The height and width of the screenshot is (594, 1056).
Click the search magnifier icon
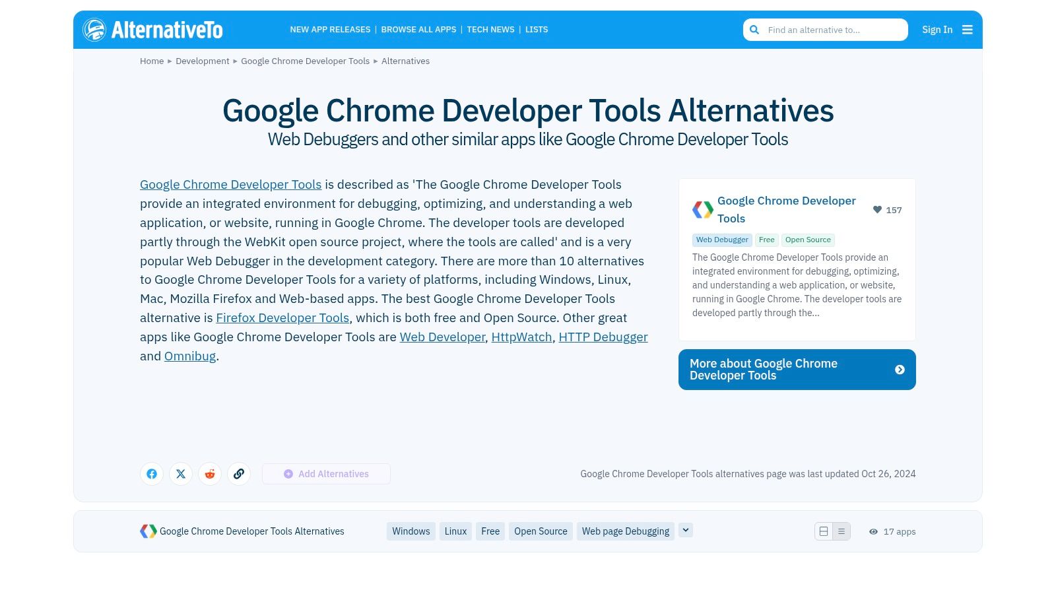(754, 30)
